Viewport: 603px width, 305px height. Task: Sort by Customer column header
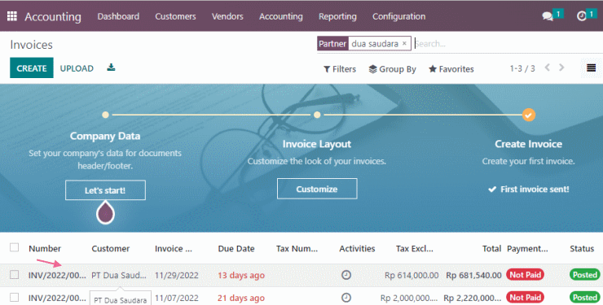click(110, 248)
